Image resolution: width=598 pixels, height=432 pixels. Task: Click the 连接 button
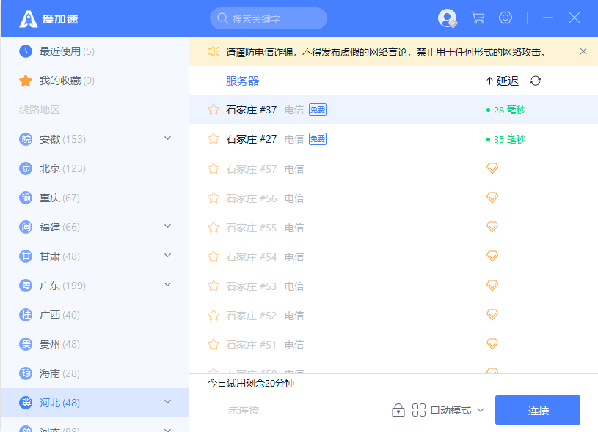pos(538,410)
